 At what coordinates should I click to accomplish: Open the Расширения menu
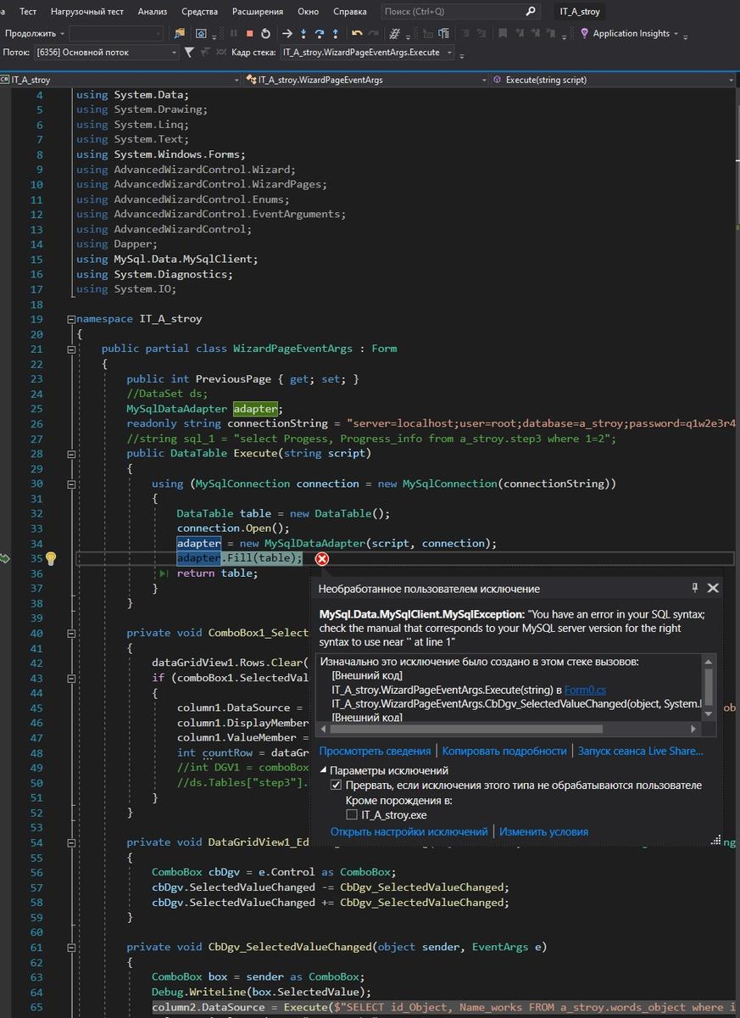(x=259, y=12)
